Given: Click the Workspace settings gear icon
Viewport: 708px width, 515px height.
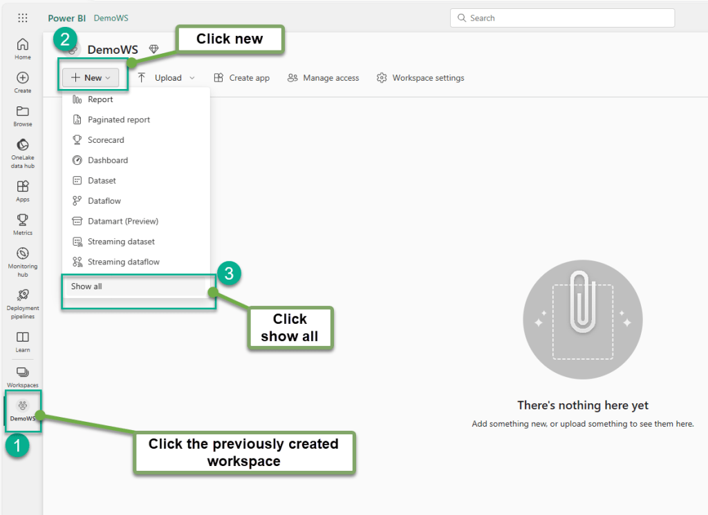Looking at the screenshot, I should point(382,77).
